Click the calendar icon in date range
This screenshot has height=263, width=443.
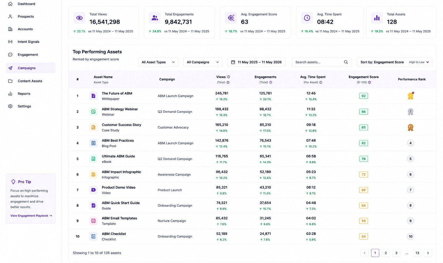pyautogui.click(x=233, y=62)
